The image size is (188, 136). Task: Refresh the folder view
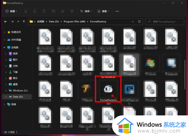point(139,22)
